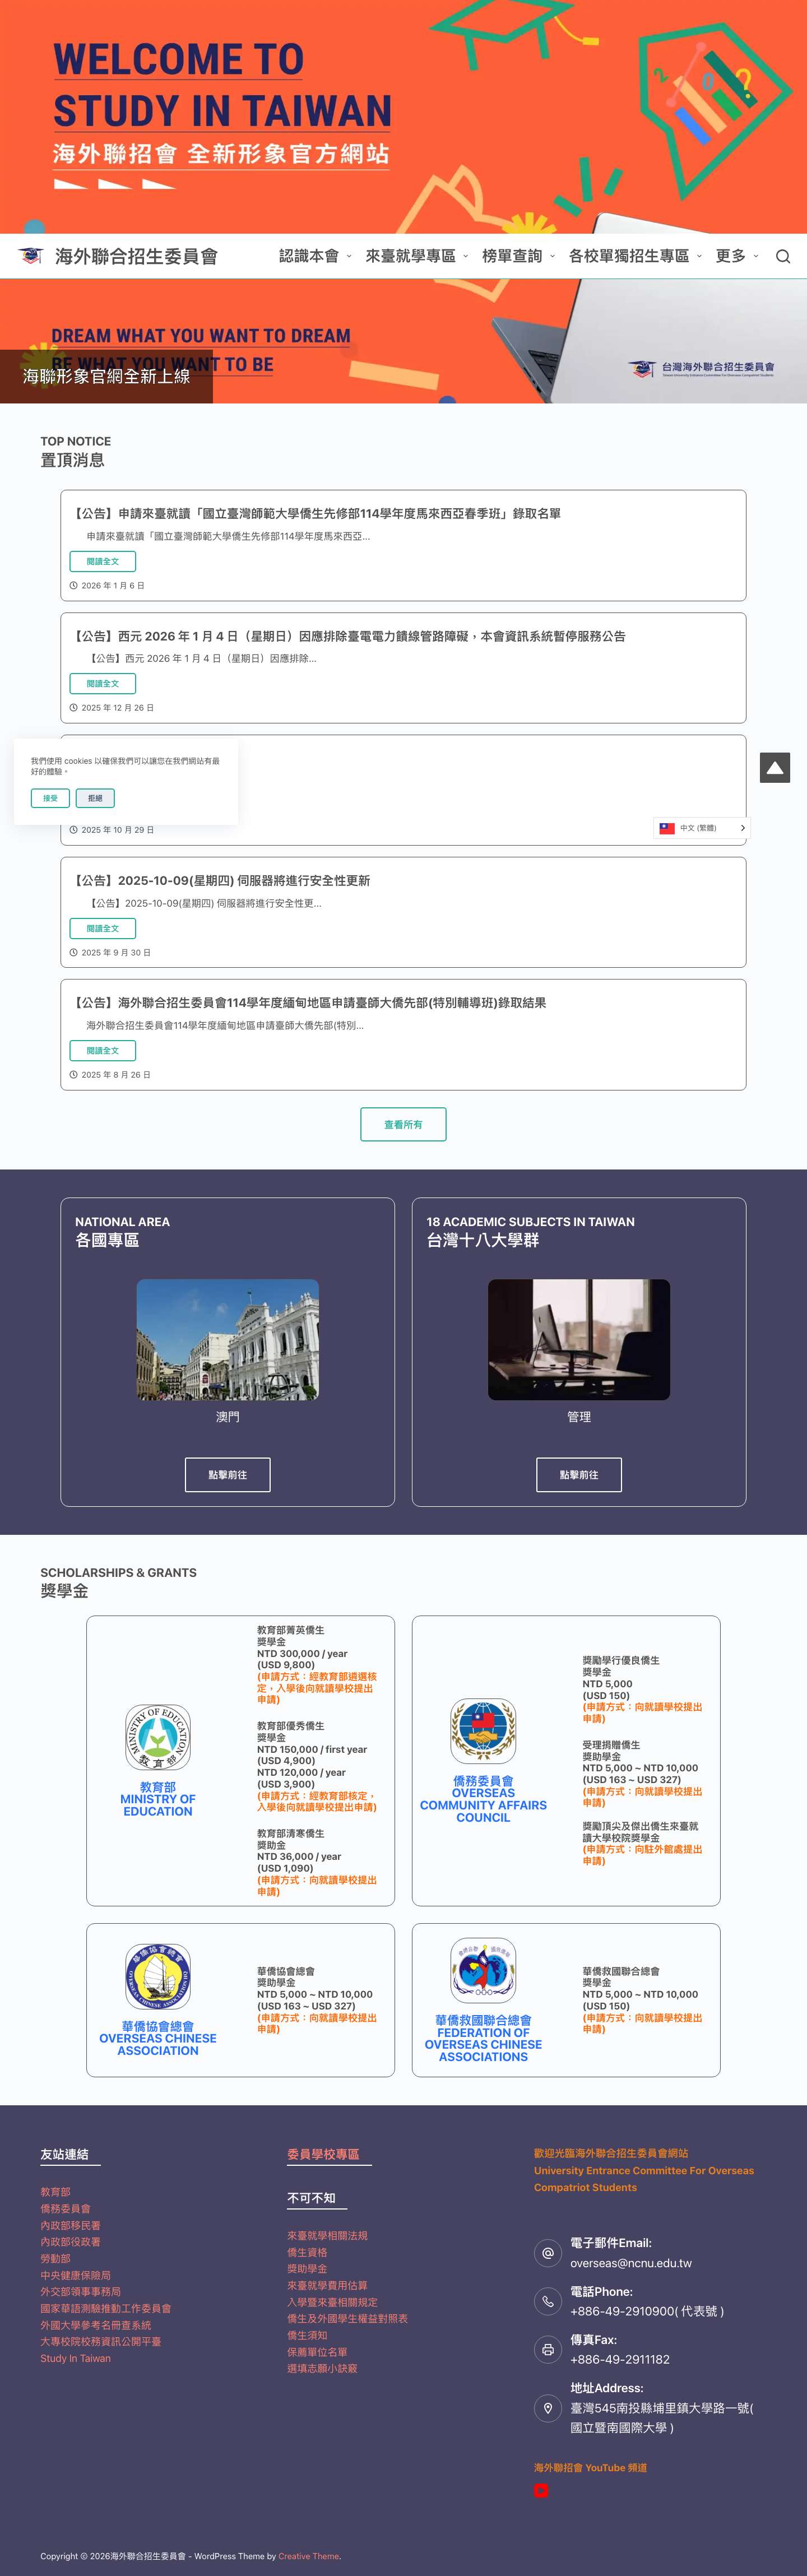Click 閱讀全文 for the 臺灣師範大學僑生先修部 notice
This screenshot has height=2576, width=807.
tap(102, 562)
